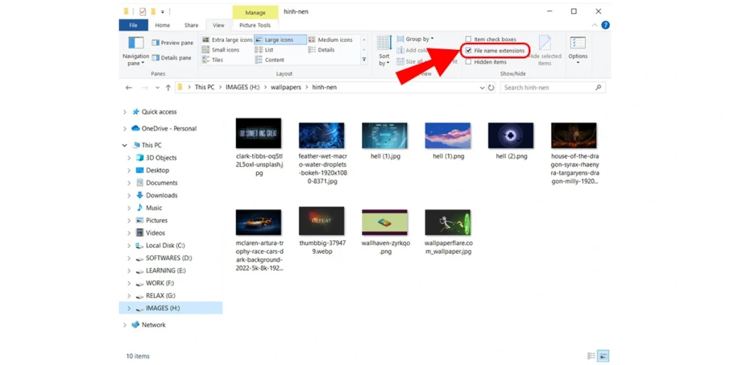Expand the Quick access tree node
Screen dimensions: 730x365
125,112
